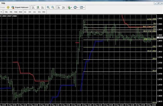The width and height of the screenshot is (163, 106).
Task: Click the 1.9900 price scale value
Action: (160, 19)
